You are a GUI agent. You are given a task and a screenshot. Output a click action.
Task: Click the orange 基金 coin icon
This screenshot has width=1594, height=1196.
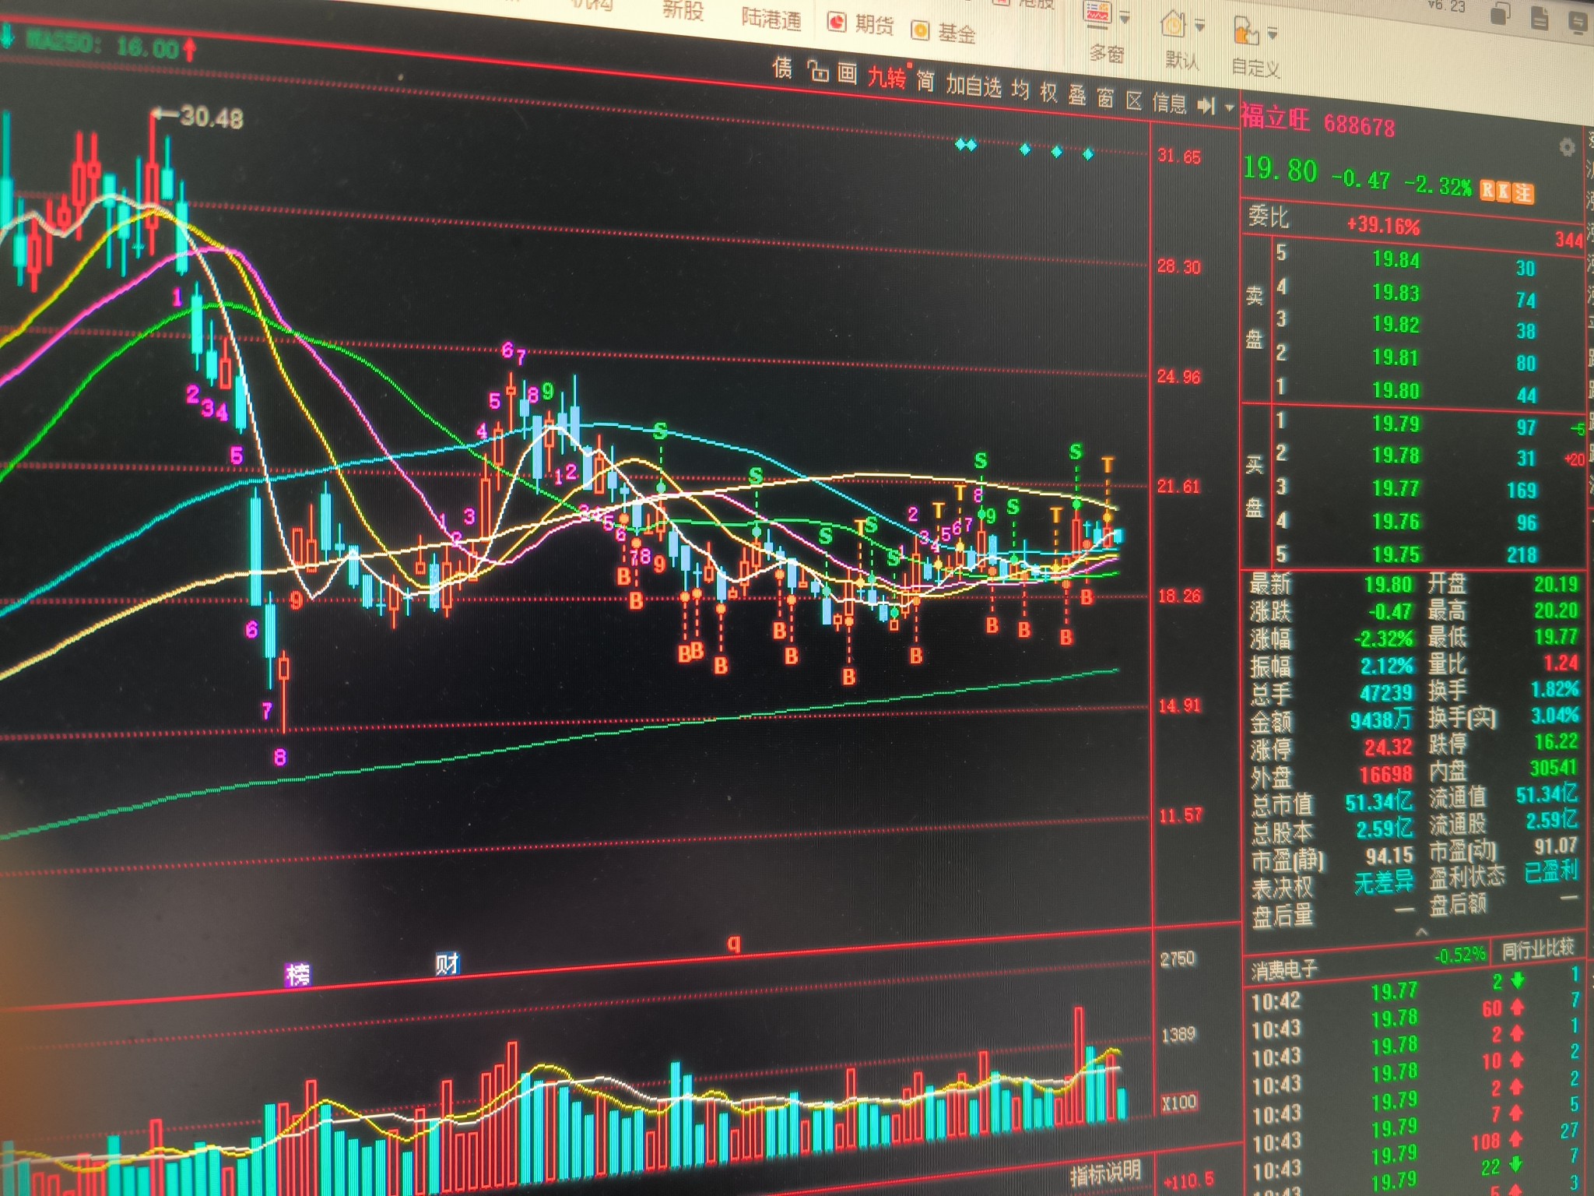(920, 30)
